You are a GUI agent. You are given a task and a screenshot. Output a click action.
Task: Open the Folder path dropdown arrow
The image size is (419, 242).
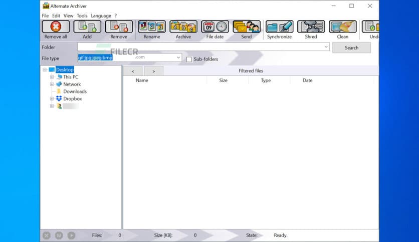[x=326, y=46]
